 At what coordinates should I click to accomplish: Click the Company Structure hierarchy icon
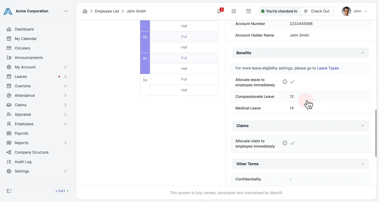coord(9,152)
